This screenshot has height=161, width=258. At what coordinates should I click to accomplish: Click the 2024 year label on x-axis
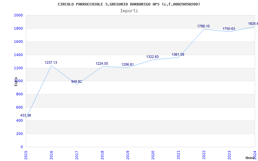(255, 154)
